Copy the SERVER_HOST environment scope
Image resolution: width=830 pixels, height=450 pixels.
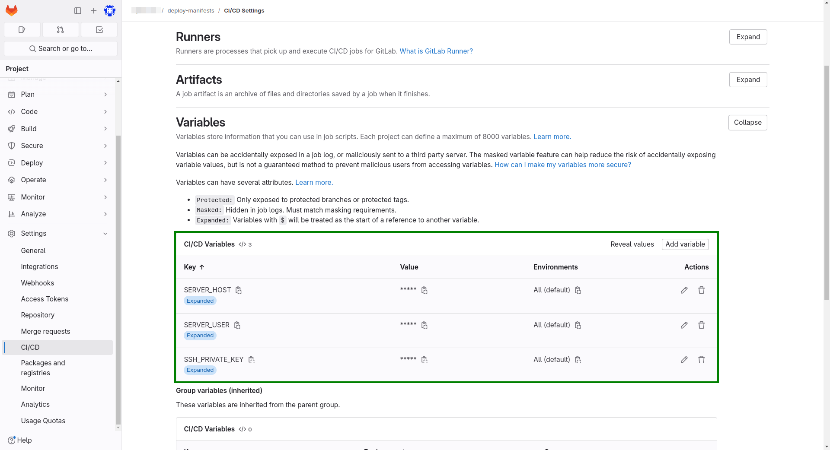tap(578, 290)
